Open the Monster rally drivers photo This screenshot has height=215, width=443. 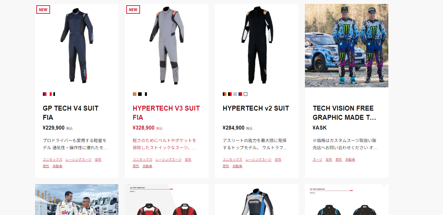pos(346,45)
